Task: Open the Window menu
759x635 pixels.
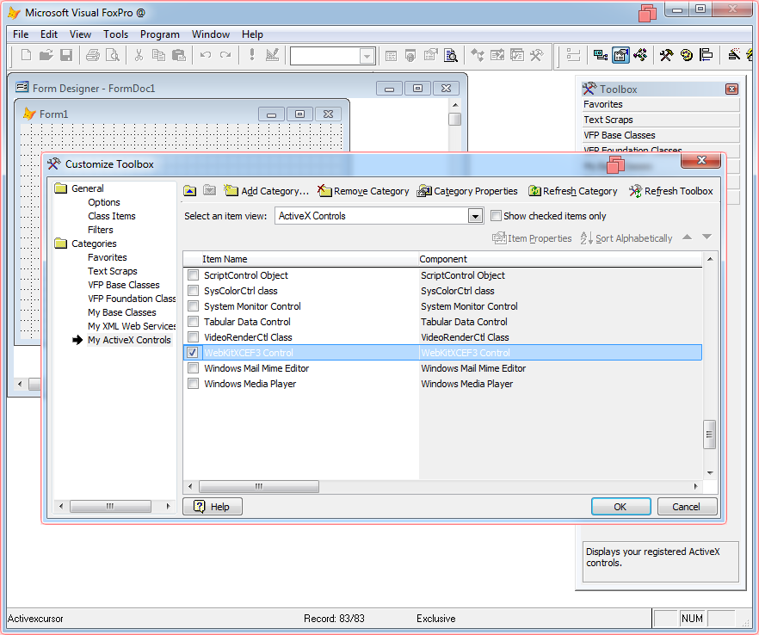Action: coord(211,34)
